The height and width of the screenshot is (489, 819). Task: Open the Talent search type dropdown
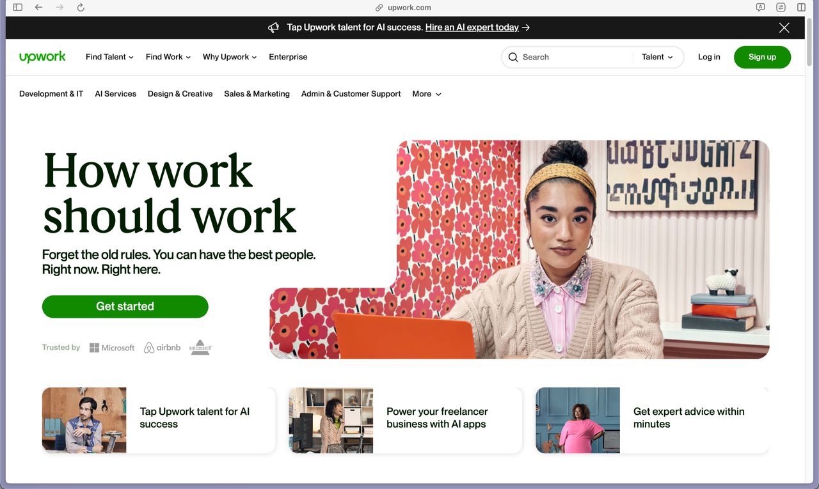[657, 57]
